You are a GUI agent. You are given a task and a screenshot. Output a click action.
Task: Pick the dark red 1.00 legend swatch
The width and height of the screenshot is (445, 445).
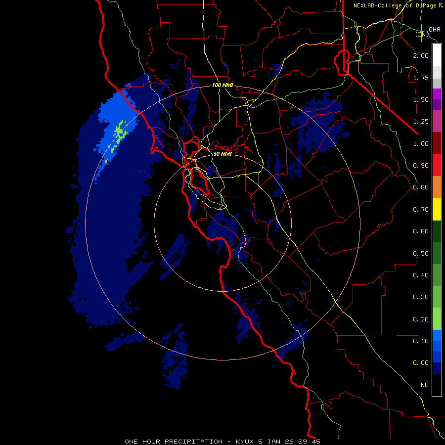pos(437,143)
